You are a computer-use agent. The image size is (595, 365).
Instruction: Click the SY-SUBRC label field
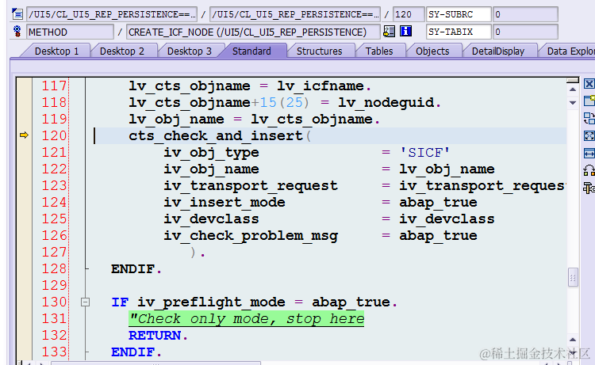coord(459,14)
